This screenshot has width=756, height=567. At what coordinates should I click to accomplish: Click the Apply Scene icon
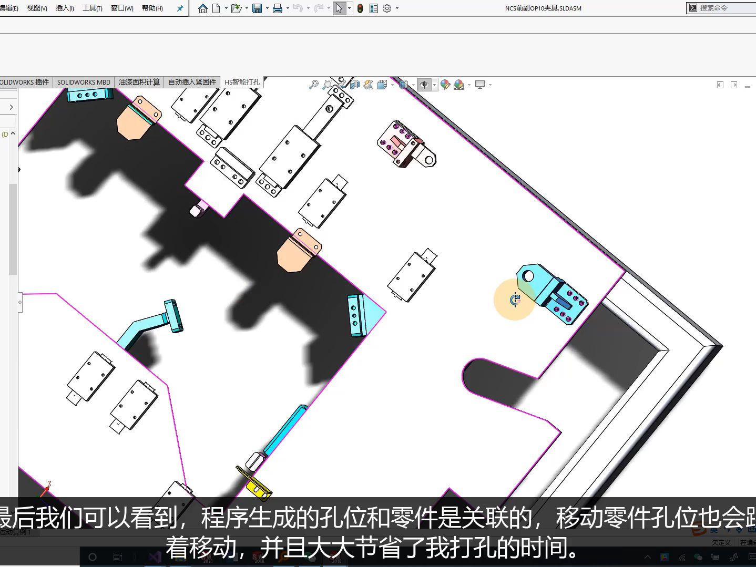click(x=458, y=84)
